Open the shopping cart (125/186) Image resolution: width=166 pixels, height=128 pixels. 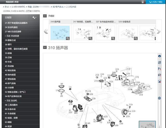tap(156, 2)
